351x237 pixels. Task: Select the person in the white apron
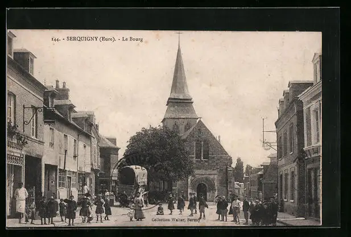[x=21, y=201]
